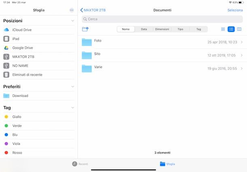The height and width of the screenshot is (172, 247).
Task: Select the blue Blu tag dot
Action: 6,134
